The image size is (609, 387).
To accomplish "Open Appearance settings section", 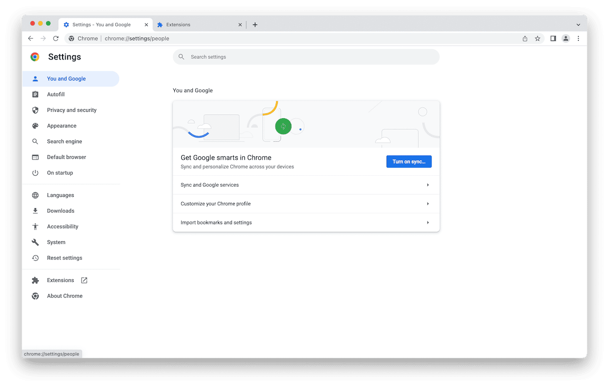I will (x=71, y=126).
